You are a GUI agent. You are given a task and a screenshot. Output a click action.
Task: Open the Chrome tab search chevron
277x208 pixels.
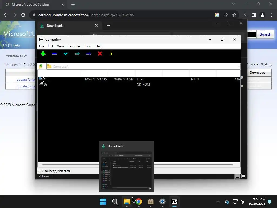click(x=233, y=4)
